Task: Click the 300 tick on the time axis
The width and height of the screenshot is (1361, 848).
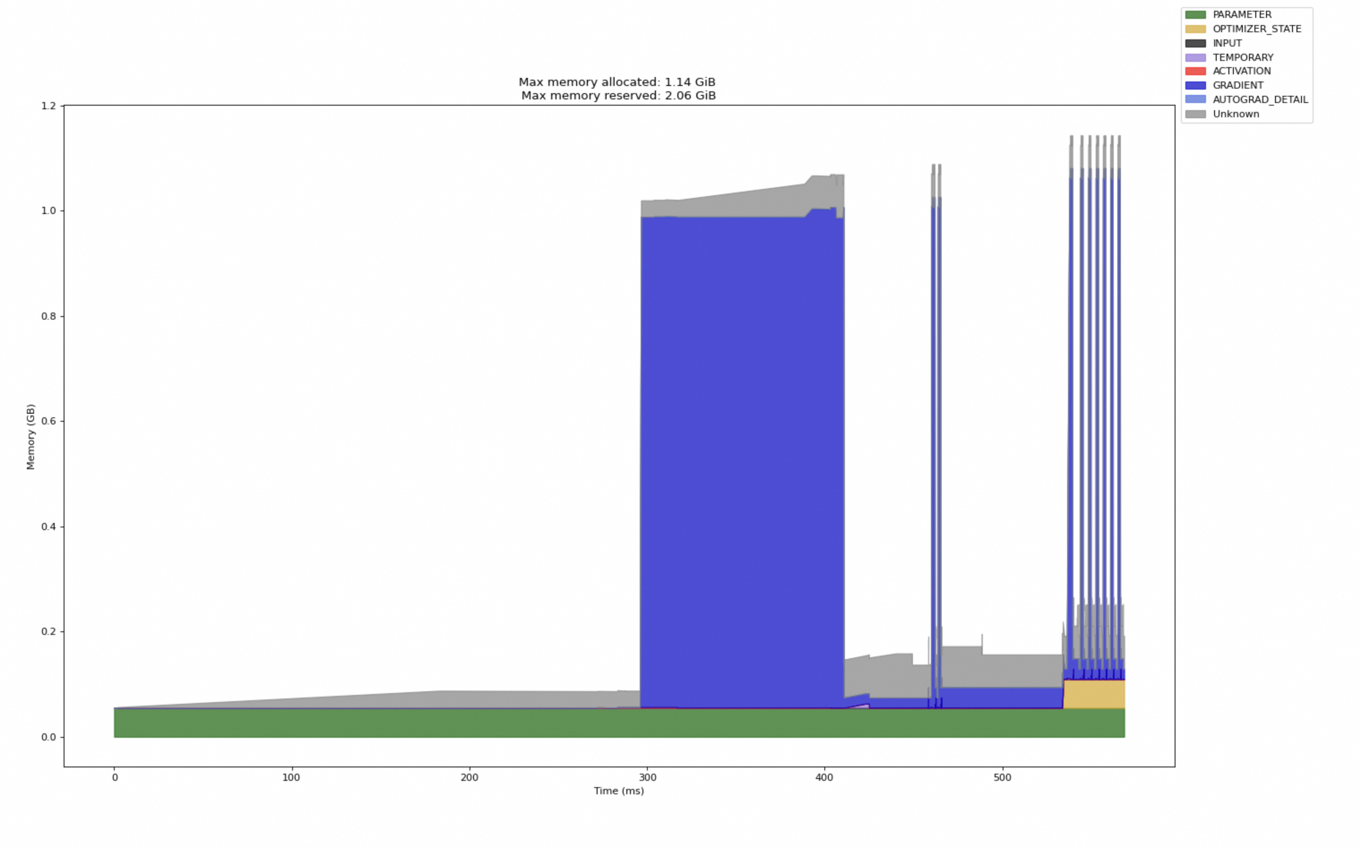Action: 647,777
